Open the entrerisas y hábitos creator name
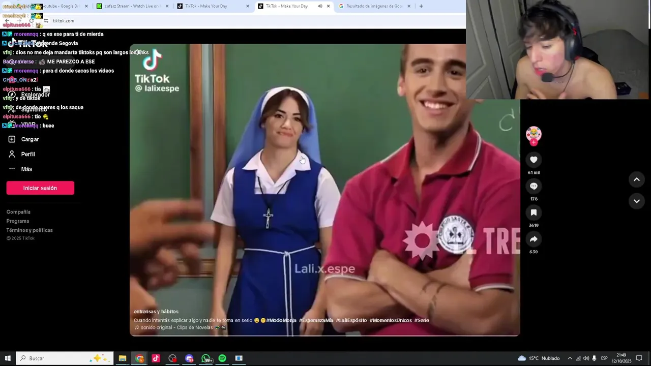651x366 pixels. [156, 312]
